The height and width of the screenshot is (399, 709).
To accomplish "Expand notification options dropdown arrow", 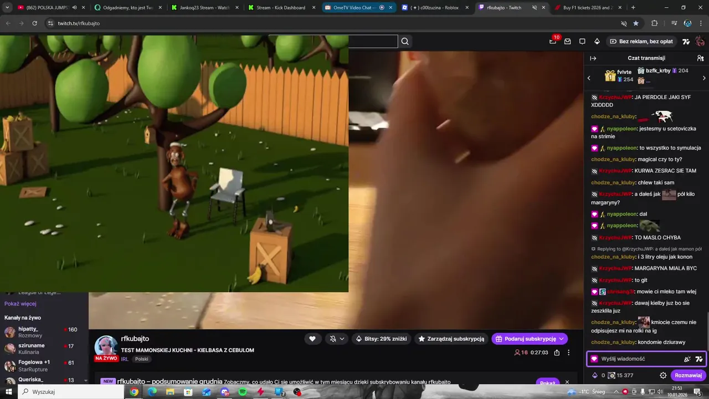I will [x=342, y=339].
